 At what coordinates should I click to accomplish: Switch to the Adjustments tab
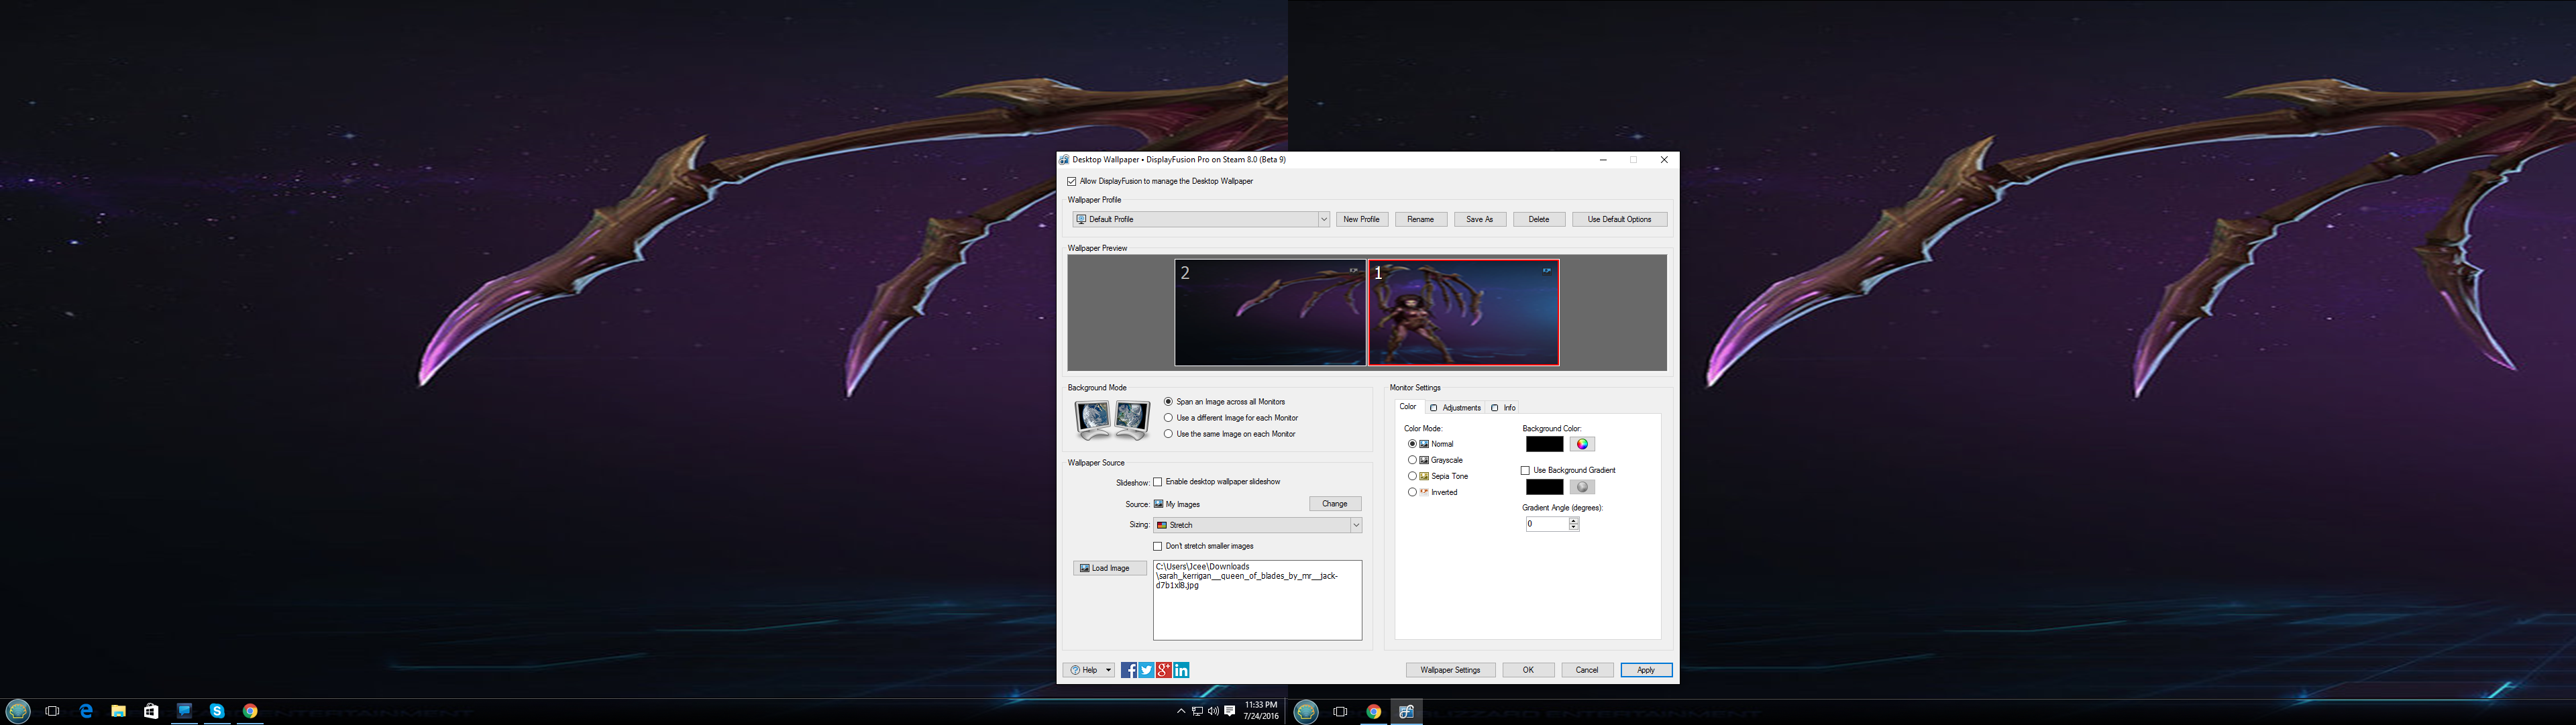pos(1455,408)
